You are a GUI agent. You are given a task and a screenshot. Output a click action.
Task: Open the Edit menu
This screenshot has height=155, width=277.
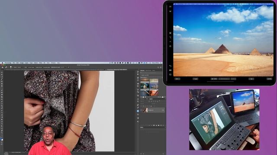tap(17, 63)
